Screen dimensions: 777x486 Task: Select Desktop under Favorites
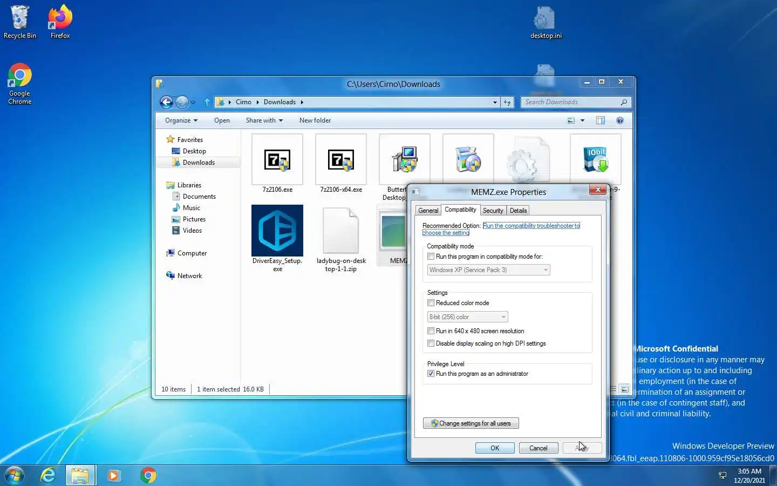click(194, 151)
